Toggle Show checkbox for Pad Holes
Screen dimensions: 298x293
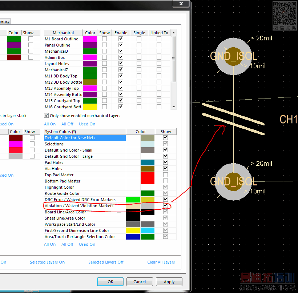[x=165, y=162]
